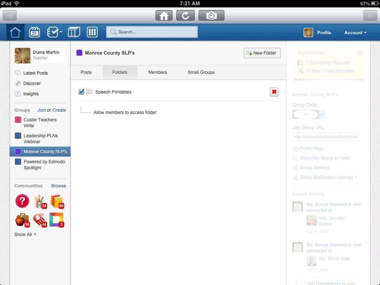
Task: Open the red question mark community
Action: (22, 201)
